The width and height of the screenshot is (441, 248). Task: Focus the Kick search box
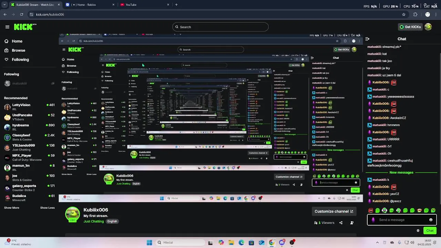(x=220, y=27)
